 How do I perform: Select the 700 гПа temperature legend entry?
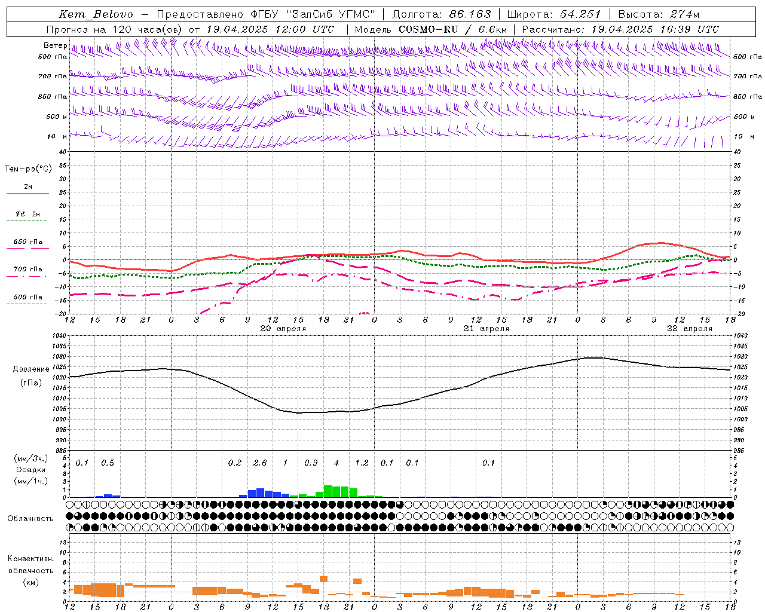28,269
